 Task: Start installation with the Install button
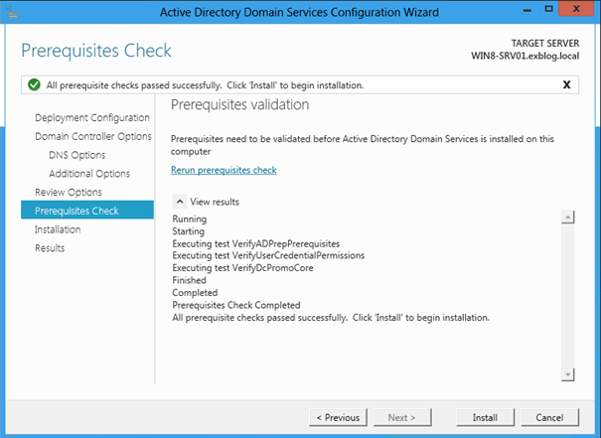click(485, 417)
